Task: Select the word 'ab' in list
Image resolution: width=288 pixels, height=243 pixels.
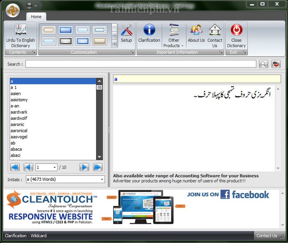Action: click(x=53, y=143)
